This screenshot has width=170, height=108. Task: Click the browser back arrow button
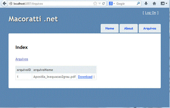click(4, 4)
